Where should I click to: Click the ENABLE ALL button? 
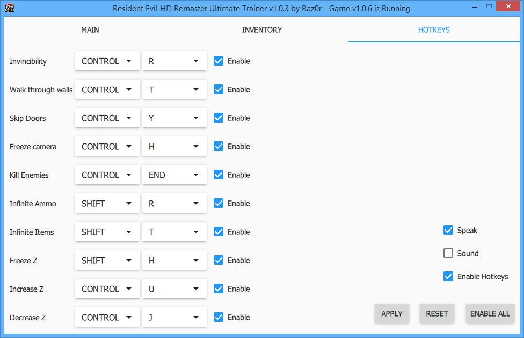490,314
